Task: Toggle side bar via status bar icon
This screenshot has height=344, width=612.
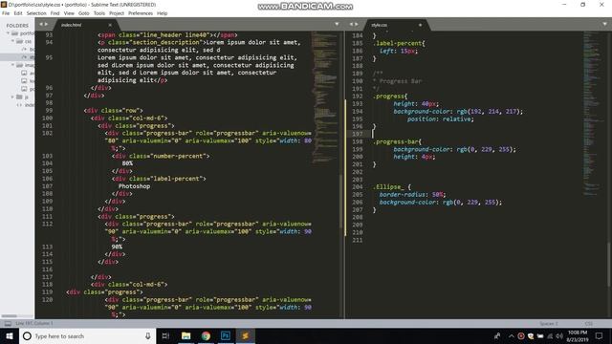Action: (x=8, y=323)
